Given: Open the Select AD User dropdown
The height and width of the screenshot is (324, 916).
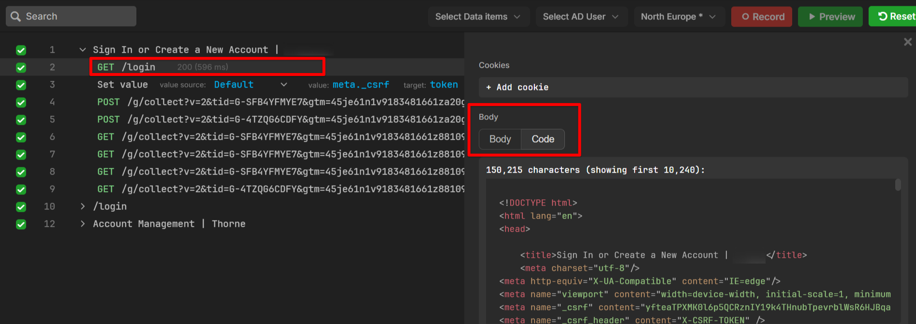Looking at the screenshot, I should point(580,16).
